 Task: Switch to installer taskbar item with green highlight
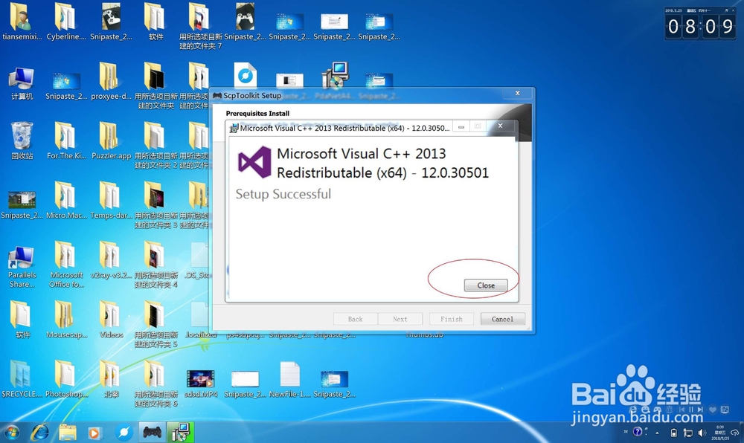coord(180,432)
